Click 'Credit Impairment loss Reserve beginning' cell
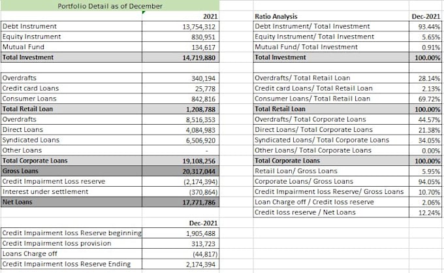 click(x=71, y=233)
